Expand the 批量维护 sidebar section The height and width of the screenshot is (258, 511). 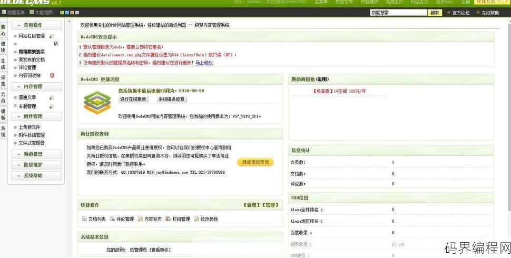[x=36, y=165]
